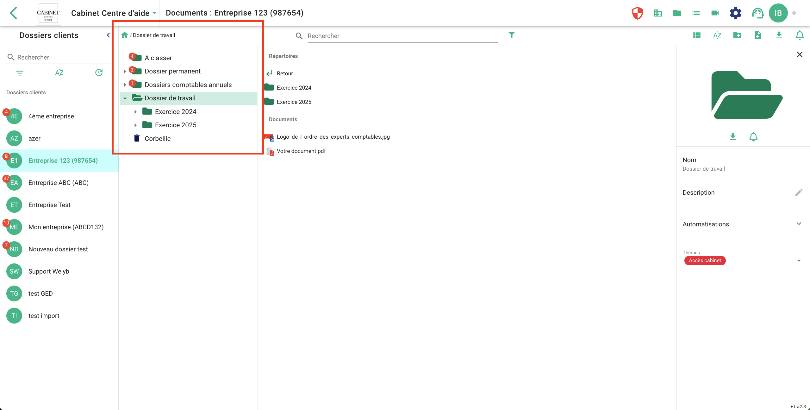Sort documents with AZ icon in toolbar
810x410 pixels.
coord(717,35)
